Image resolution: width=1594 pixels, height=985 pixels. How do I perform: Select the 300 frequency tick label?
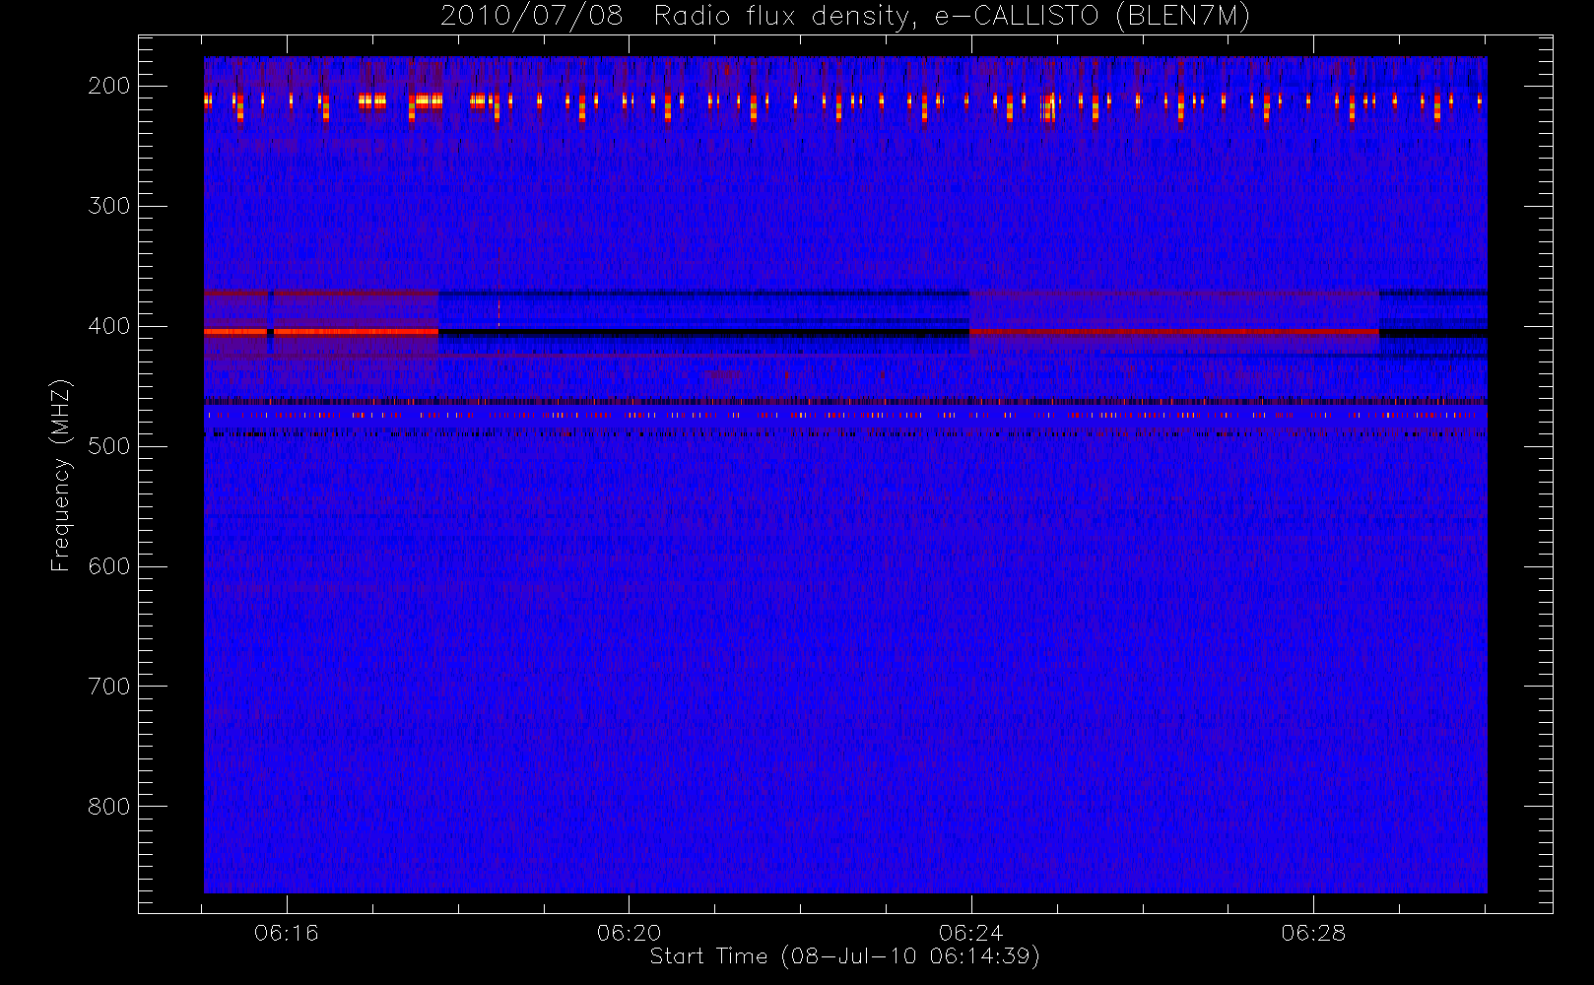click(109, 206)
